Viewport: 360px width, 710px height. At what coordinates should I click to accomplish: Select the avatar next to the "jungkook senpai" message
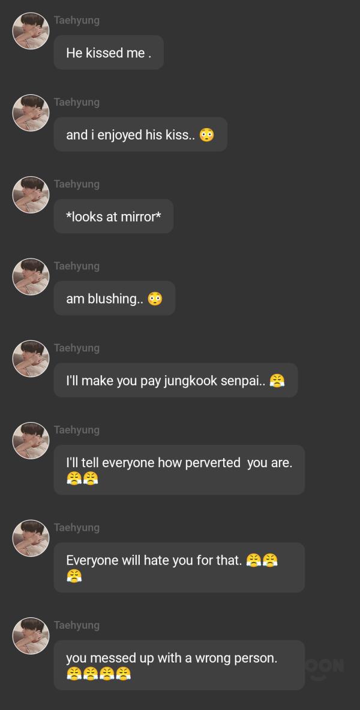coord(31,358)
